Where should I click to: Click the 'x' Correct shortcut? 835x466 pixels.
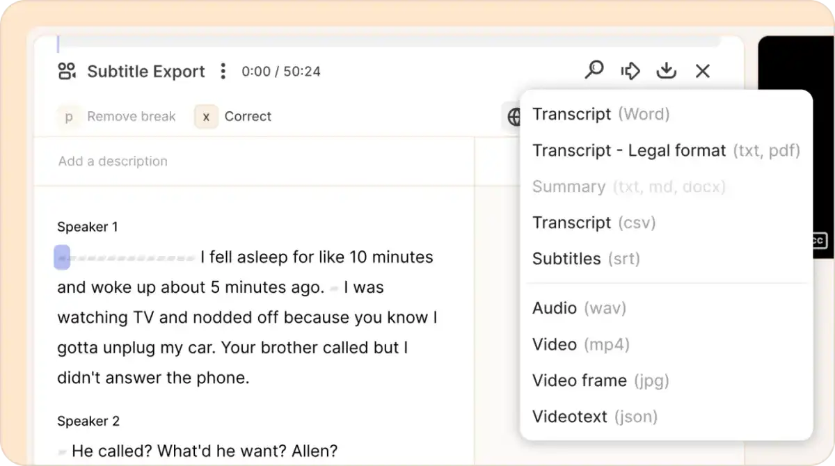tap(206, 117)
